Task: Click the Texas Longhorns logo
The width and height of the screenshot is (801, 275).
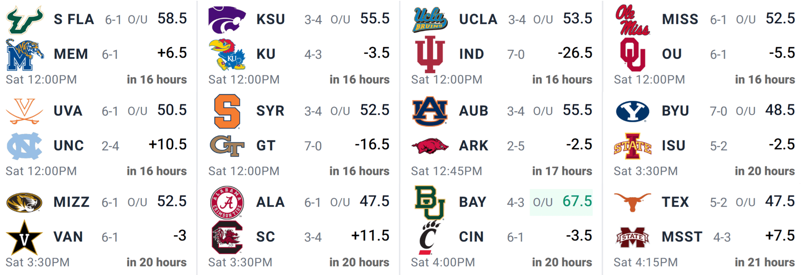Action: tap(632, 202)
